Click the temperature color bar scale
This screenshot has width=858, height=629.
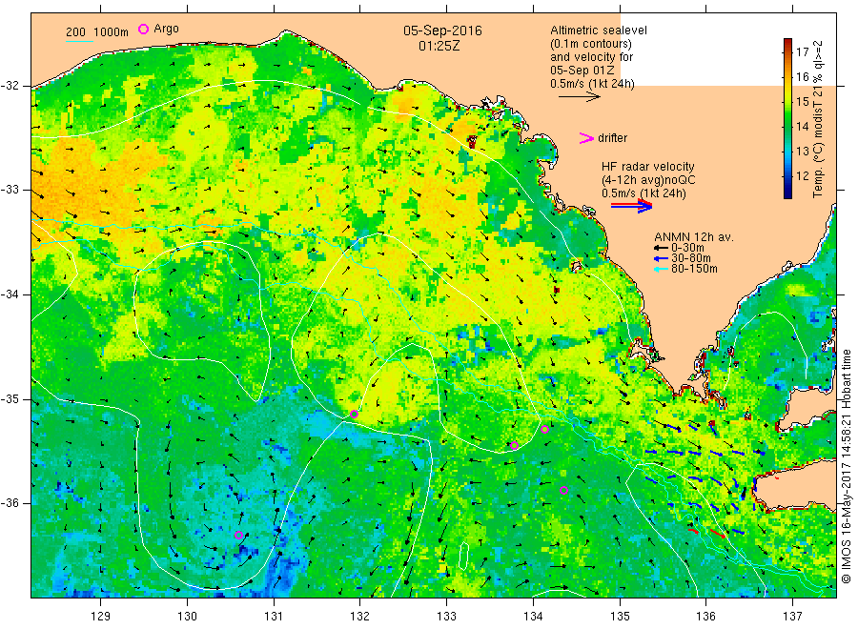coord(787,118)
